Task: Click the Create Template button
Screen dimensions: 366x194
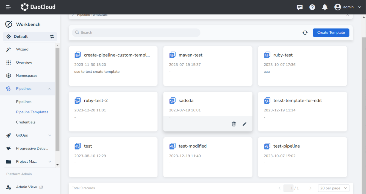Action: click(331, 32)
